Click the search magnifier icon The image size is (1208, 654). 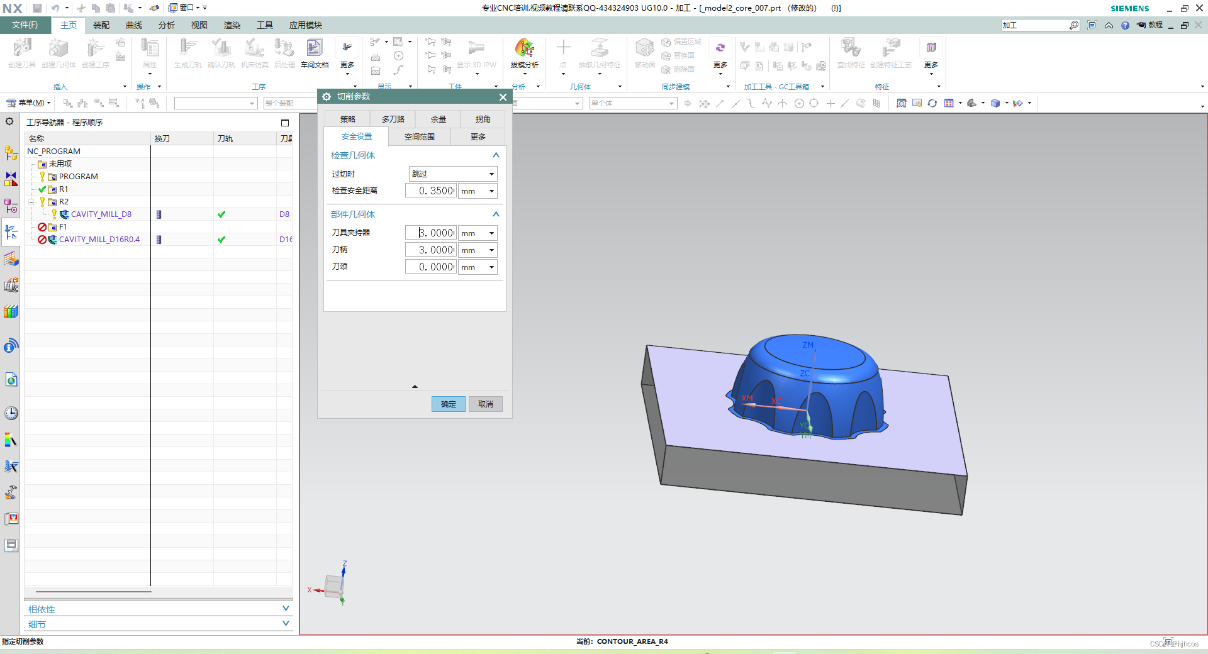(x=1074, y=25)
